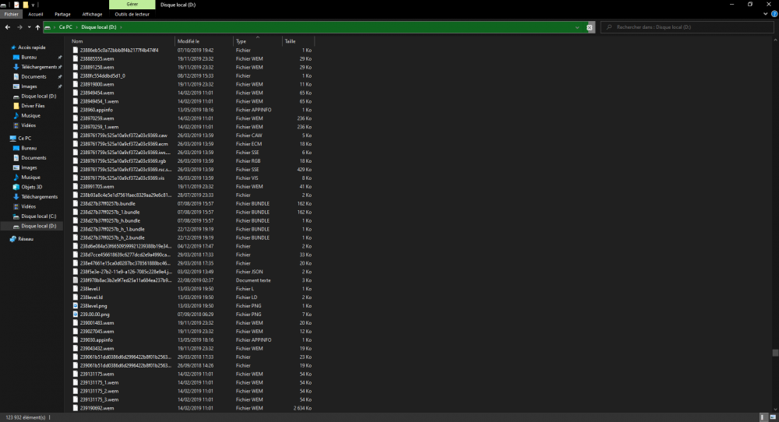This screenshot has height=422, width=779.
Task: Select Réseau in the navigation pane
Action: click(x=26, y=239)
